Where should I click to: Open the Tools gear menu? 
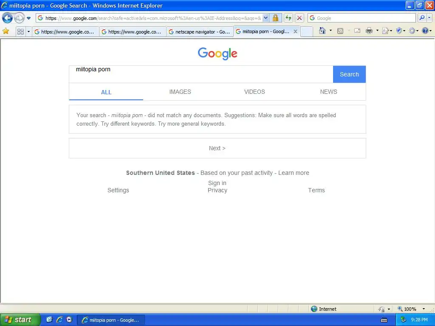click(413, 31)
